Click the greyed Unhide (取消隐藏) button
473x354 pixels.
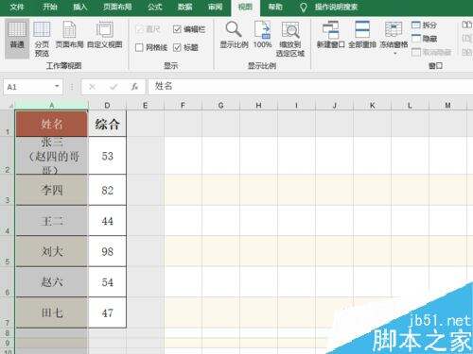(431, 52)
